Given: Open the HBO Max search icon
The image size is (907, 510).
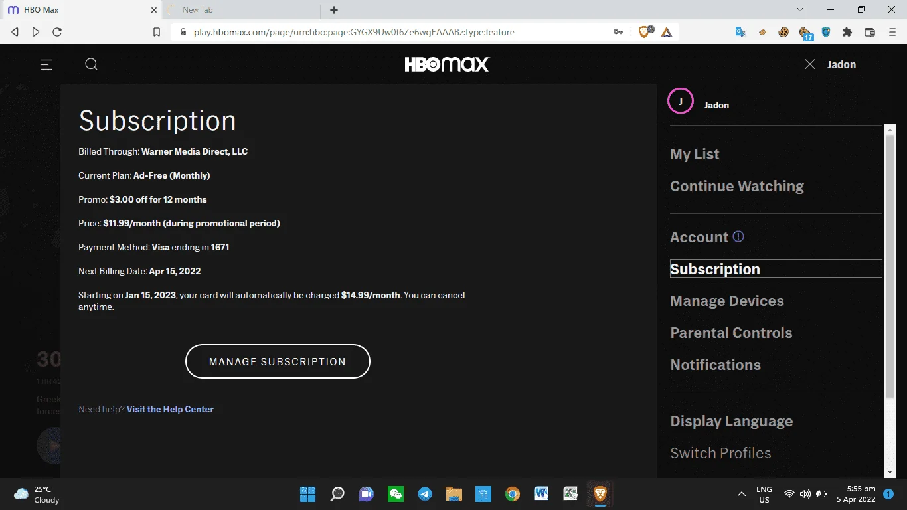Looking at the screenshot, I should [92, 64].
